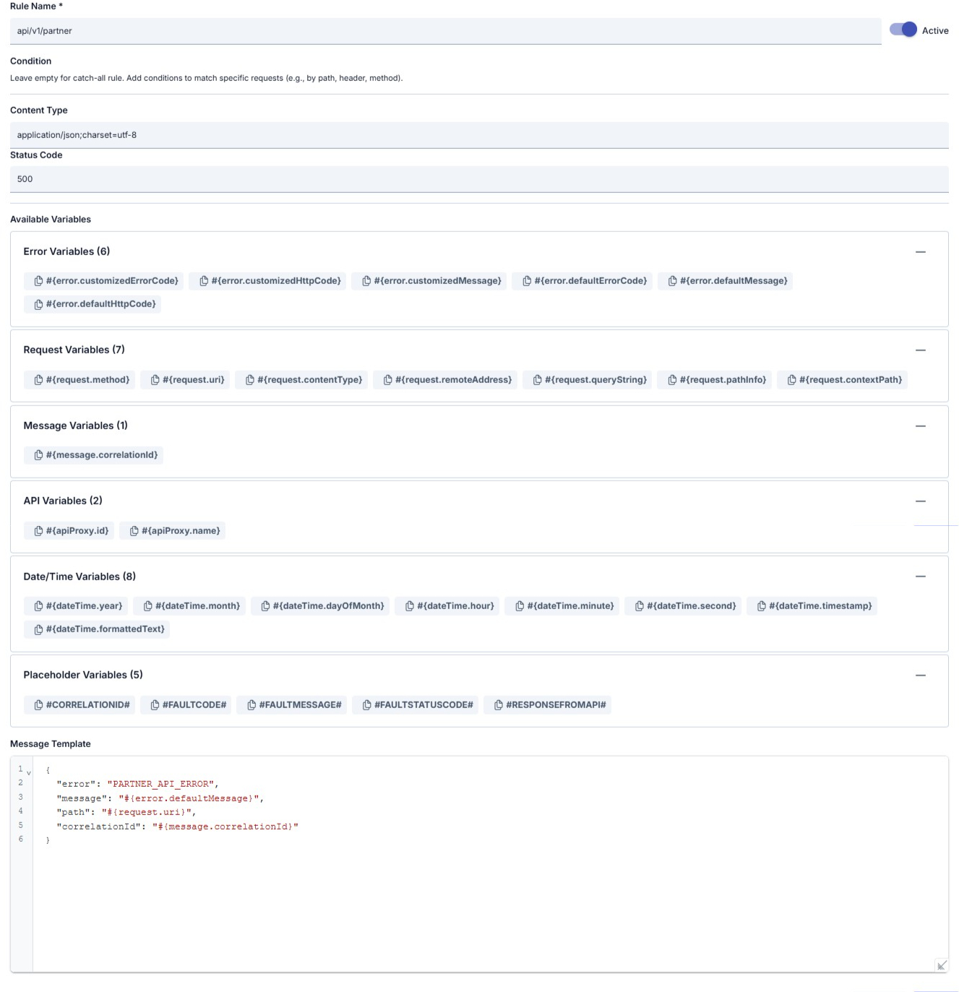Collapse the Error Variables section

(921, 252)
